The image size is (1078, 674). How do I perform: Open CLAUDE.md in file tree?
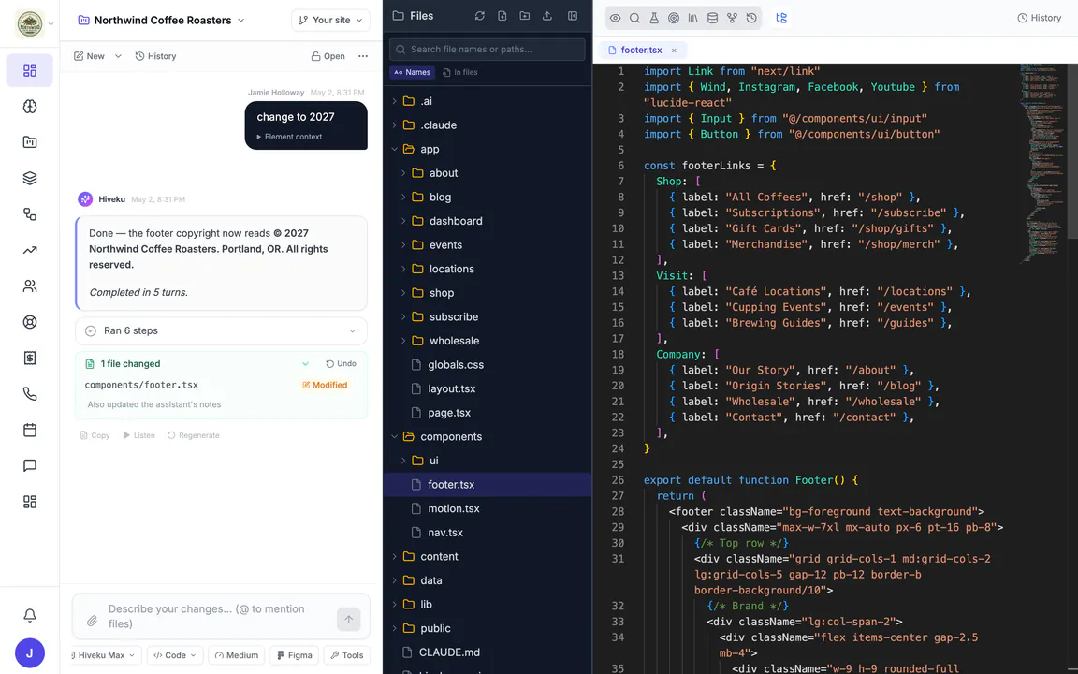pyautogui.click(x=449, y=652)
